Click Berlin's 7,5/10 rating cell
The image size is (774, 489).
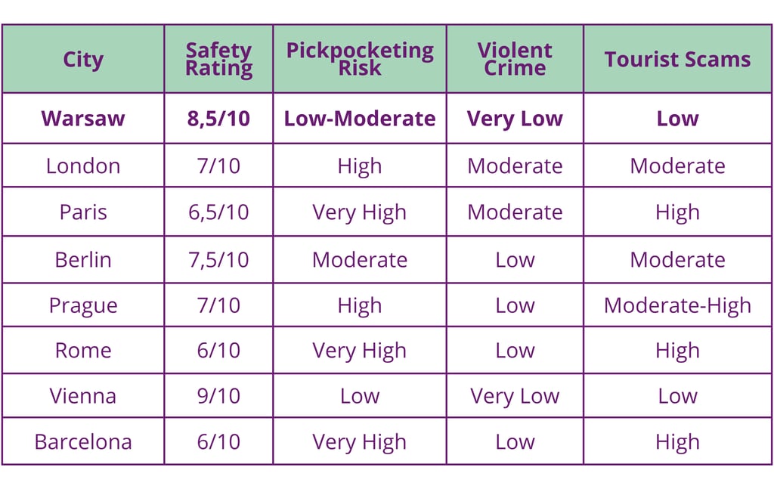pyautogui.click(x=218, y=259)
